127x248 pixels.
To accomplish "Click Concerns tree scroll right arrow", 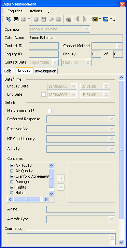I will 45,199.
